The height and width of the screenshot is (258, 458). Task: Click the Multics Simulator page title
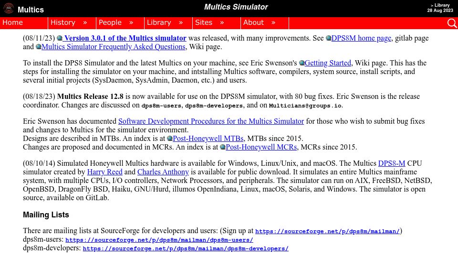(x=236, y=7)
